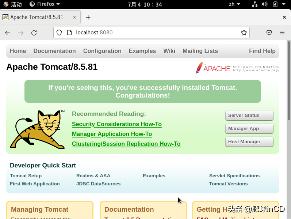
Task: Click Find Help in the navigation bar
Action: coord(262,51)
